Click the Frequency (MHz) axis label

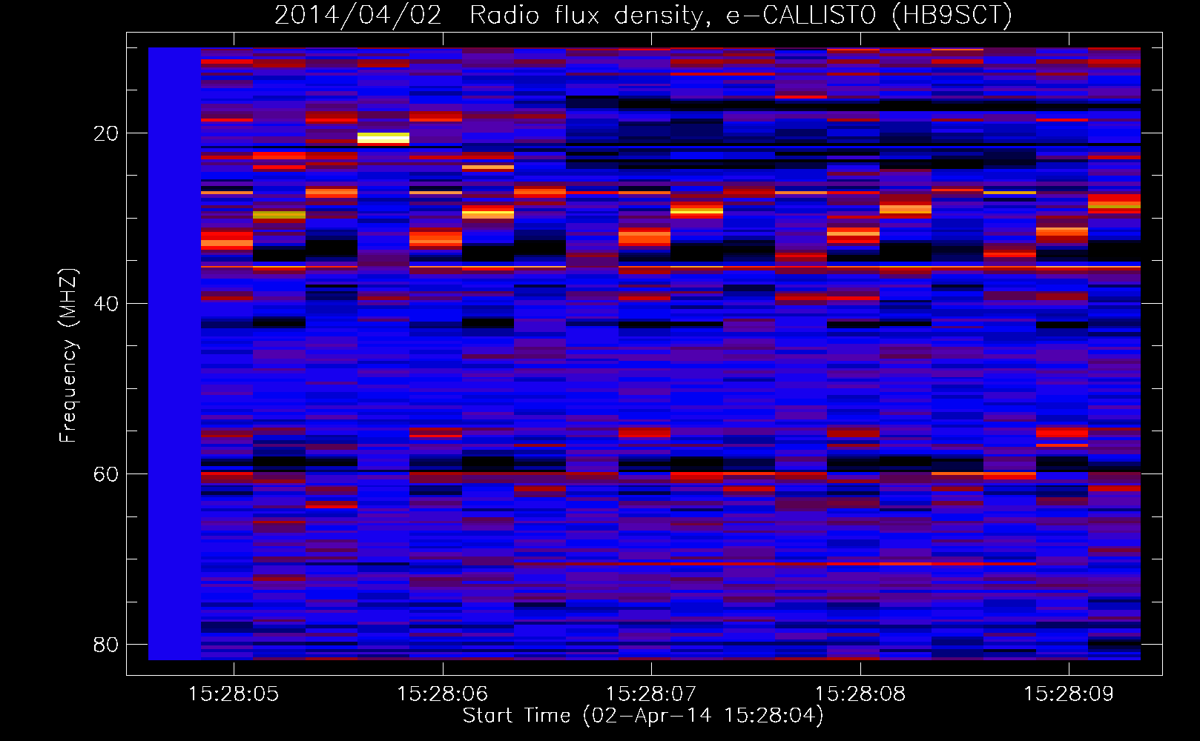tap(68, 356)
